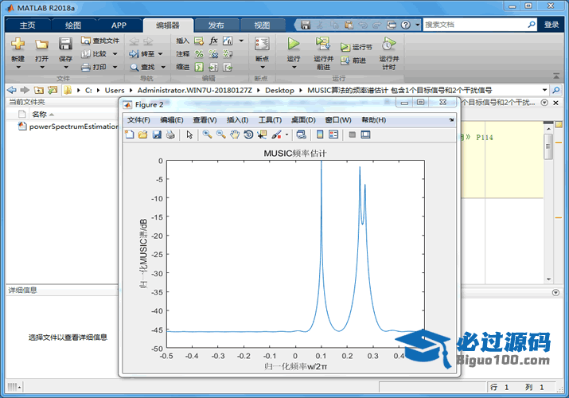Click the Insert Colorbar icon in Figure 2
This screenshot has width=569, height=398.
click(320, 135)
